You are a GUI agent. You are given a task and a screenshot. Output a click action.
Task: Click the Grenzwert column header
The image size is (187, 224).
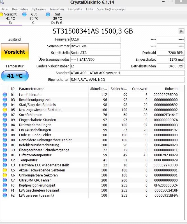[139, 89]
